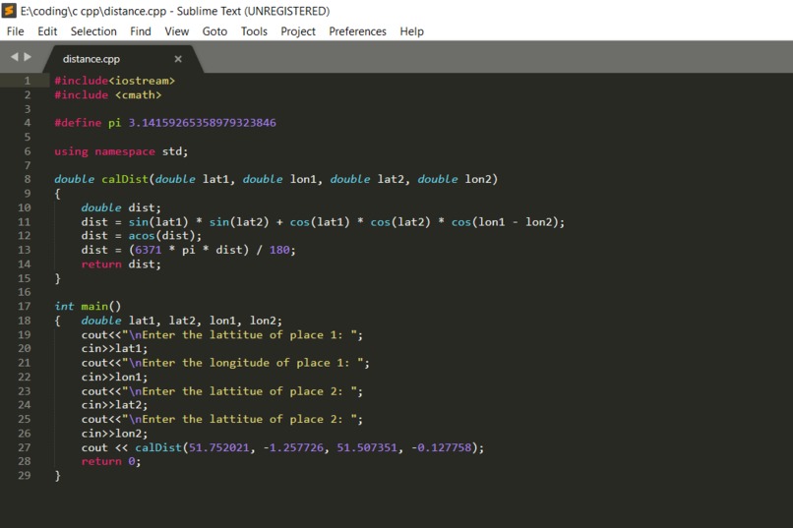Place cursor on the pi define value

coord(203,123)
